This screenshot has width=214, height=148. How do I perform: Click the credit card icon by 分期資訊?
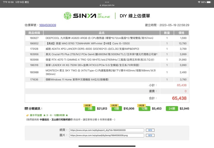(x=26, y=108)
